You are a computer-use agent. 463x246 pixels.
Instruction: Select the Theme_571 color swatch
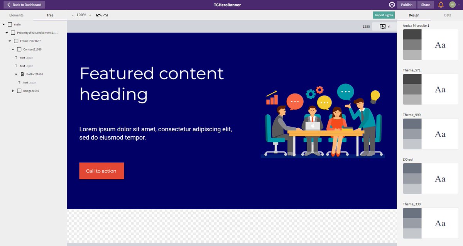click(412, 89)
